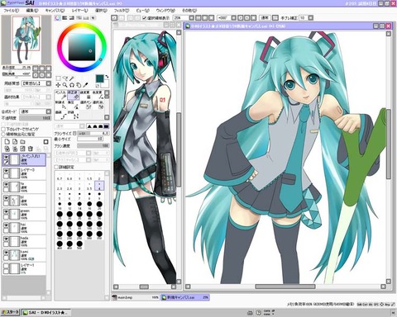This screenshot has width=397, height=317.
Task: Select brush size preset 500
Action: pyautogui.click(x=79, y=245)
